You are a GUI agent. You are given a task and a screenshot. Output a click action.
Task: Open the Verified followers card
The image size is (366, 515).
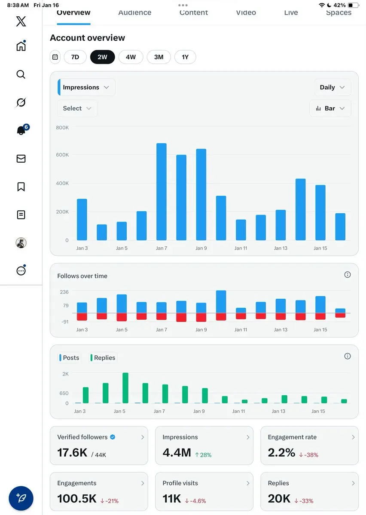[x=99, y=445]
